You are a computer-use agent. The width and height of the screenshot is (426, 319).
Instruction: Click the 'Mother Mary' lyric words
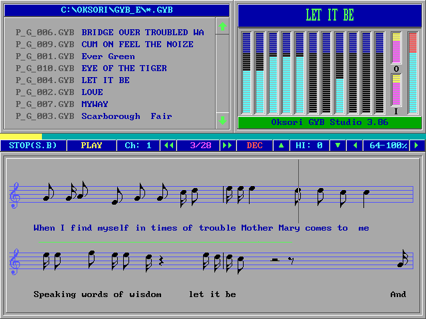pos(271,228)
